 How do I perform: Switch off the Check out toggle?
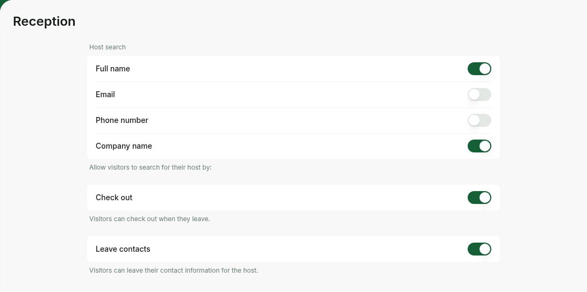pos(479,198)
